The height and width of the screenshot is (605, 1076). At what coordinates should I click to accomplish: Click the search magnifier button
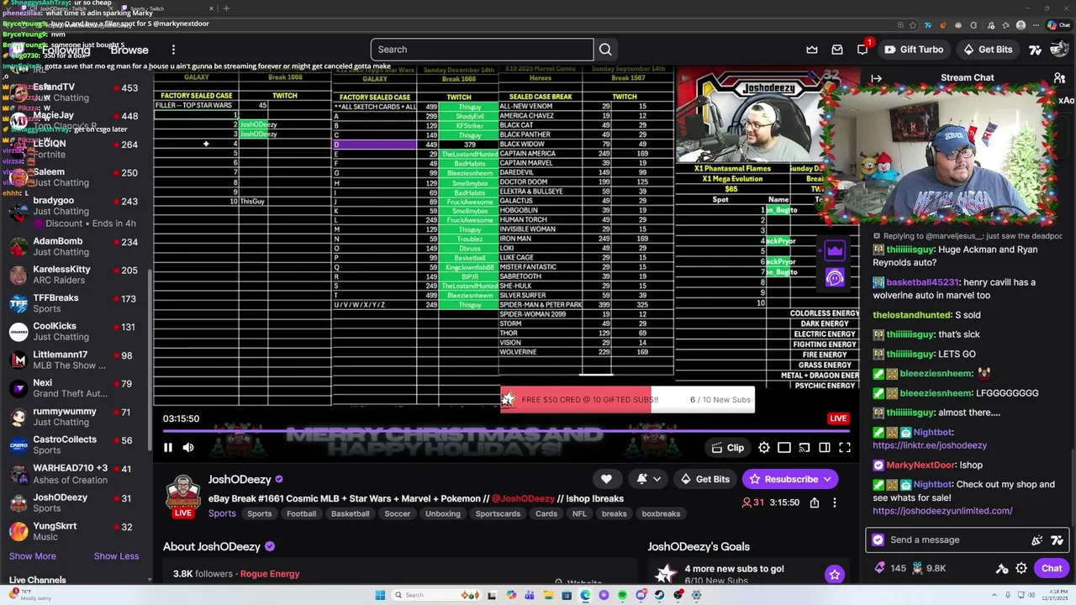point(605,50)
